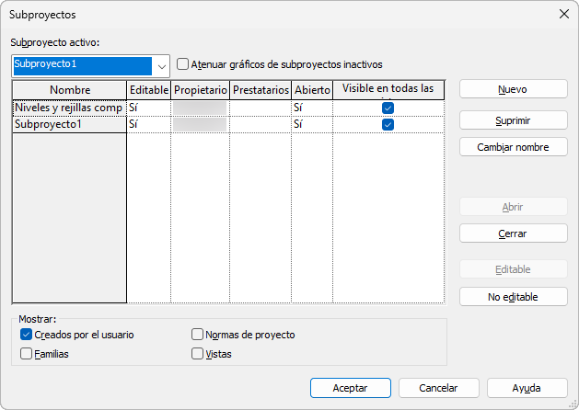Set subproject as No editable
Viewport: 579px width, 410px height.
click(x=513, y=297)
